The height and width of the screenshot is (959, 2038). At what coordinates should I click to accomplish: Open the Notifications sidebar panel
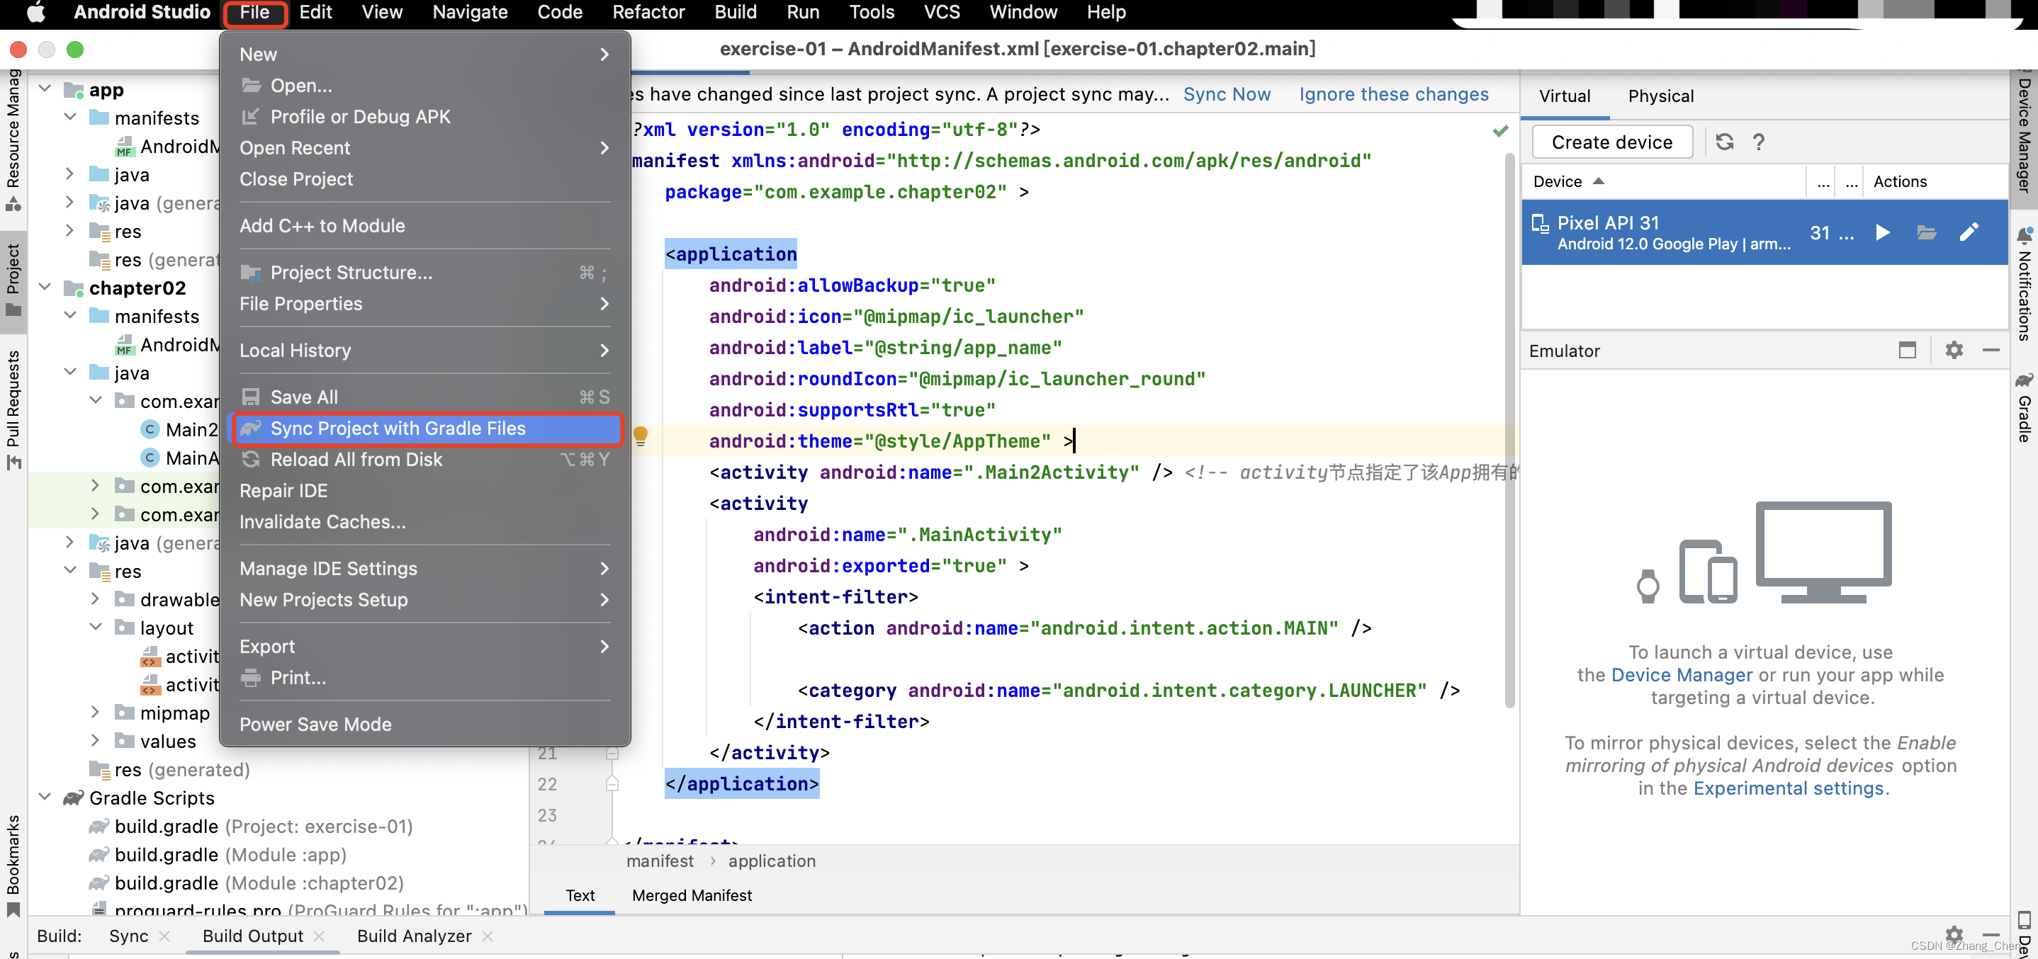[2025, 285]
